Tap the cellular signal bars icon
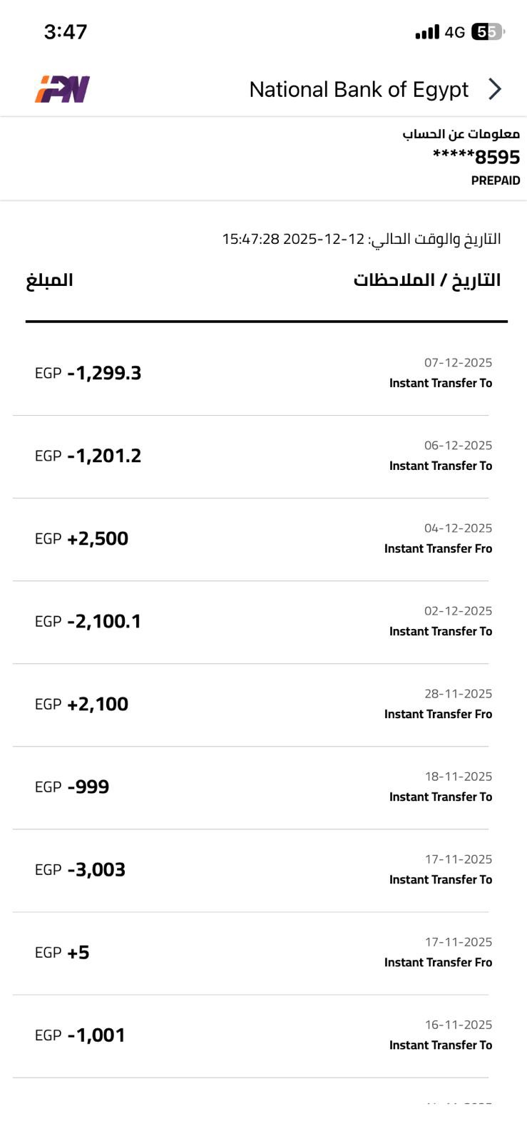This screenshot has height=1141, width=527. (x=427, y=32)
